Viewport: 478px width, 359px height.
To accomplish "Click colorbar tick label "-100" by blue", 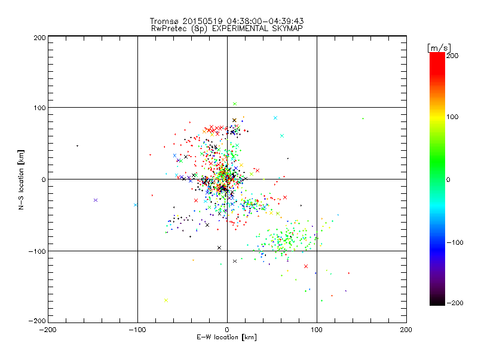I will pos(455,243).
